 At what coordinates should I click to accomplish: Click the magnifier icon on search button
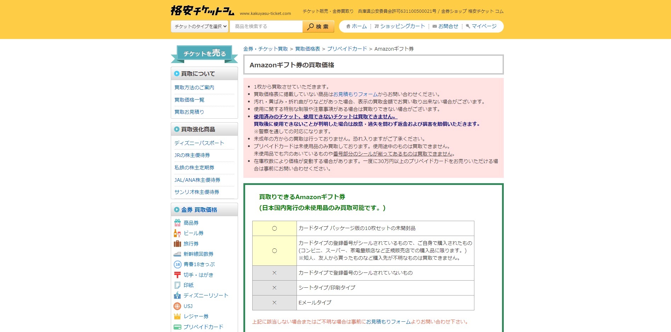point(310,27)
